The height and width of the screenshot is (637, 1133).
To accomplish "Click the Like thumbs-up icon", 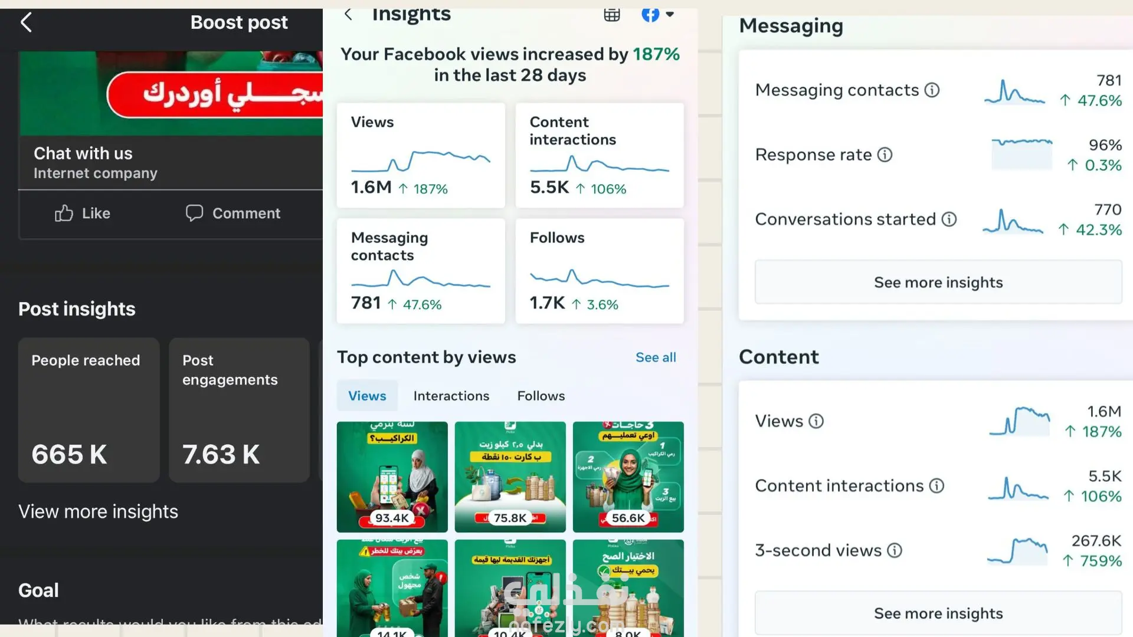I will tap(64, 213).
